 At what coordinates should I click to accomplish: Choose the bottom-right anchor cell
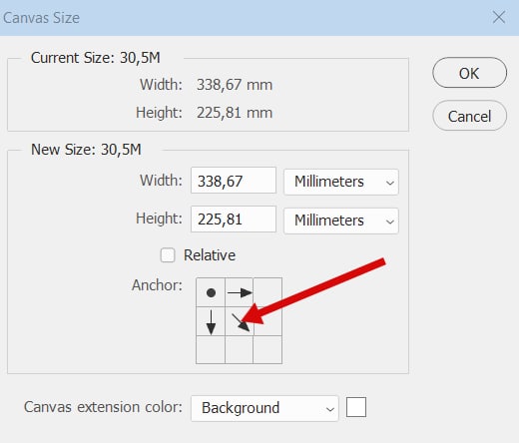click(267, 349)
